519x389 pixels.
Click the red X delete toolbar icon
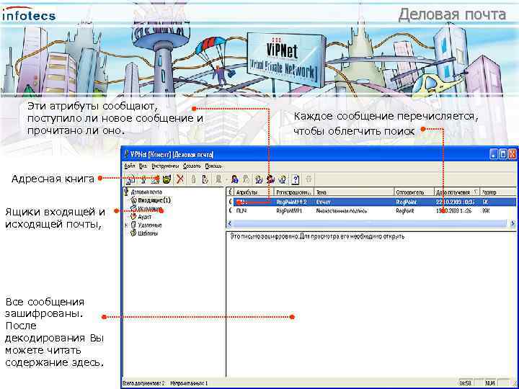(180, 179)
